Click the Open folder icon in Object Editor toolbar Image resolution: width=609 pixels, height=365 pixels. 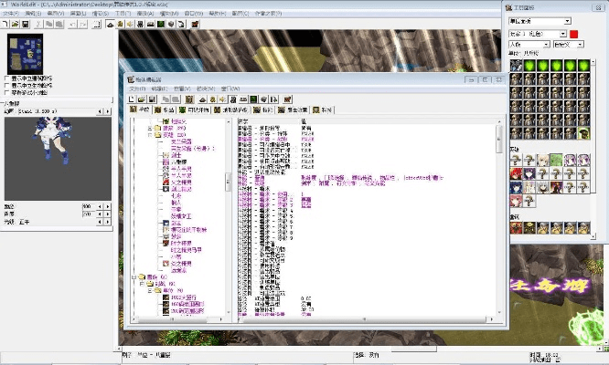click(143, 99)
